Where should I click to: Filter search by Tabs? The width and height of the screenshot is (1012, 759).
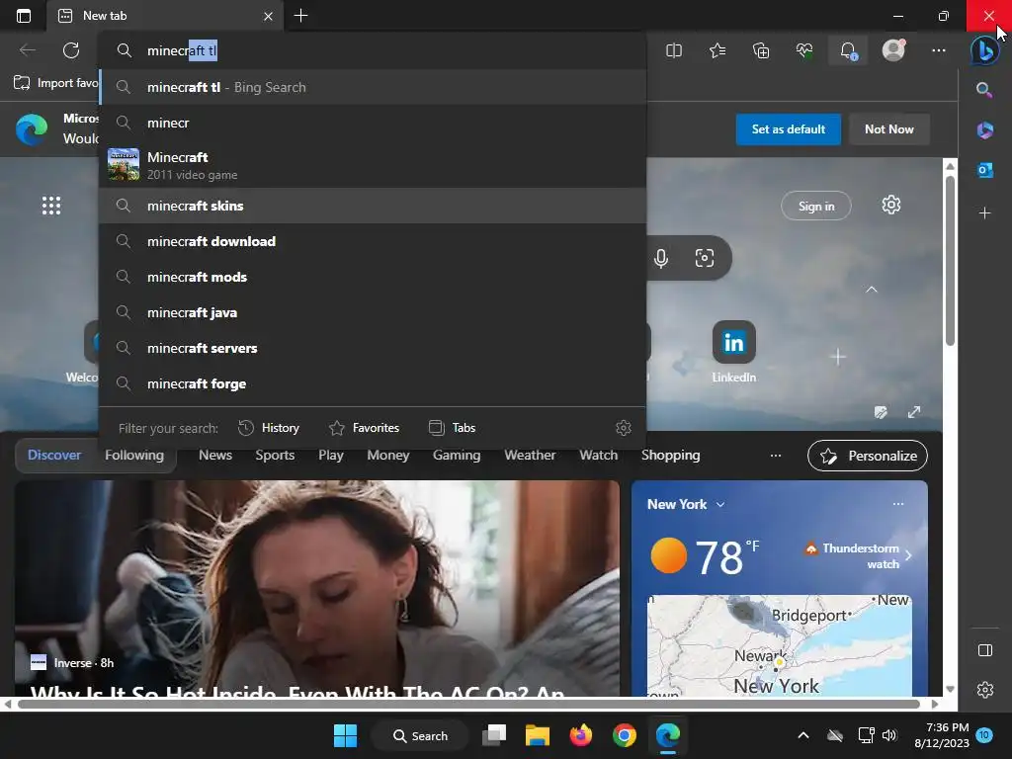click(452, 428)
